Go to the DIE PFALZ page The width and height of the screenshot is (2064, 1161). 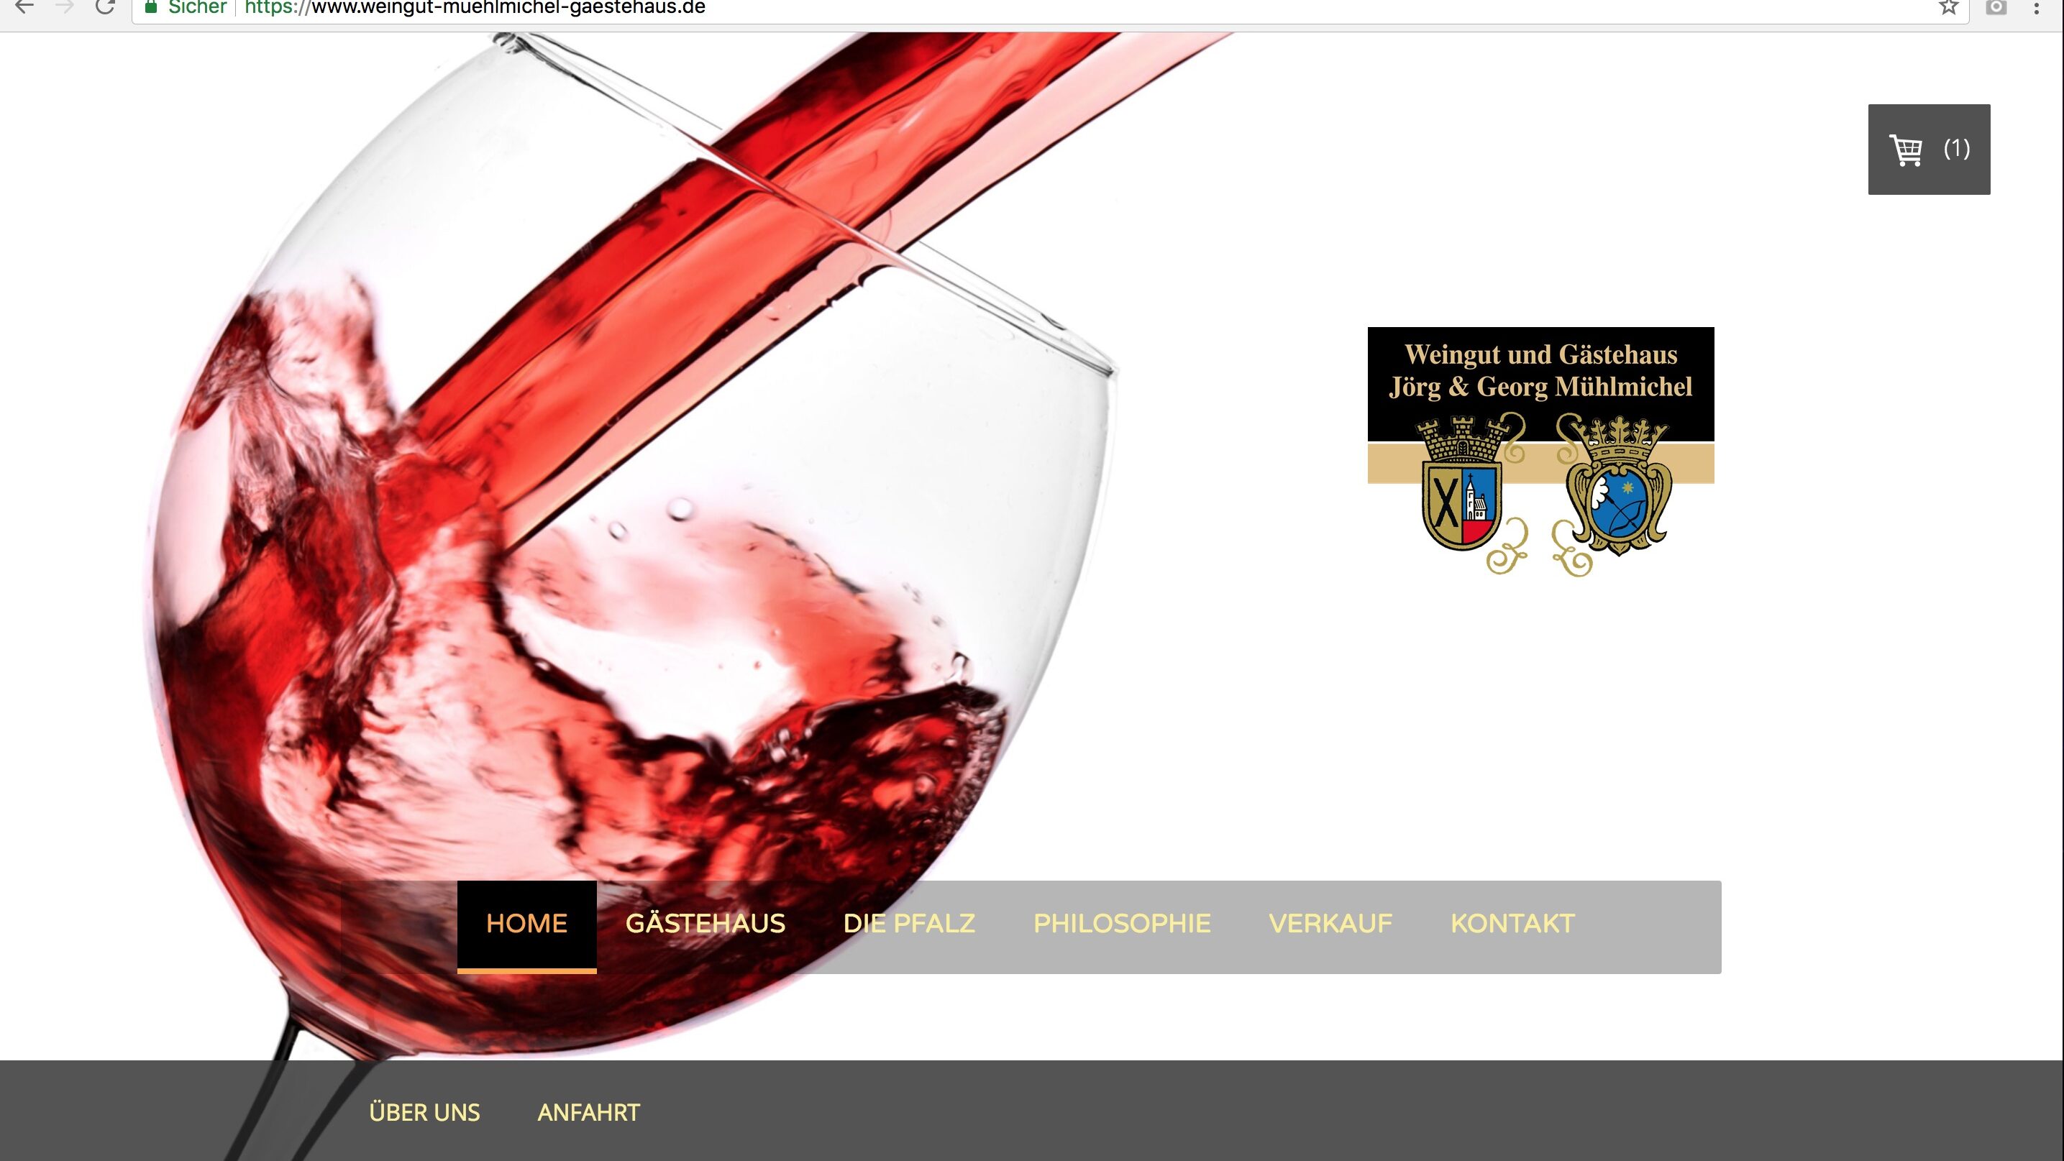pyautogui.click(x=910, y=923)
